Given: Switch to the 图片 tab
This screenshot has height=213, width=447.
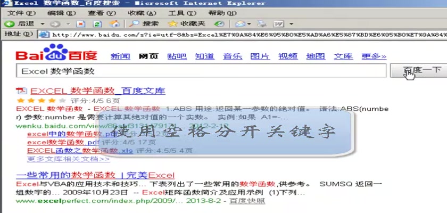Looking at the screenshot, I should coord(260,56).
